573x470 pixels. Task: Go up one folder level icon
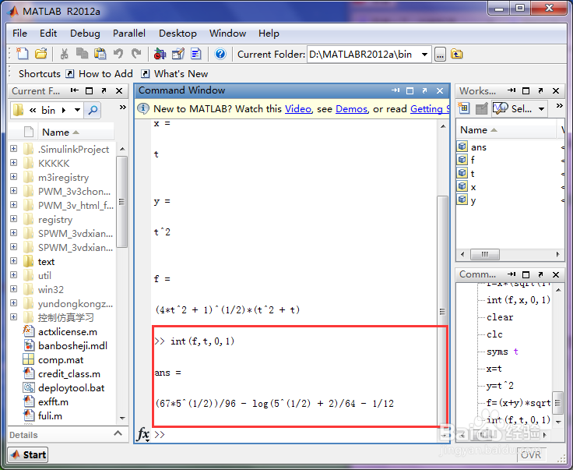[456, 55]
